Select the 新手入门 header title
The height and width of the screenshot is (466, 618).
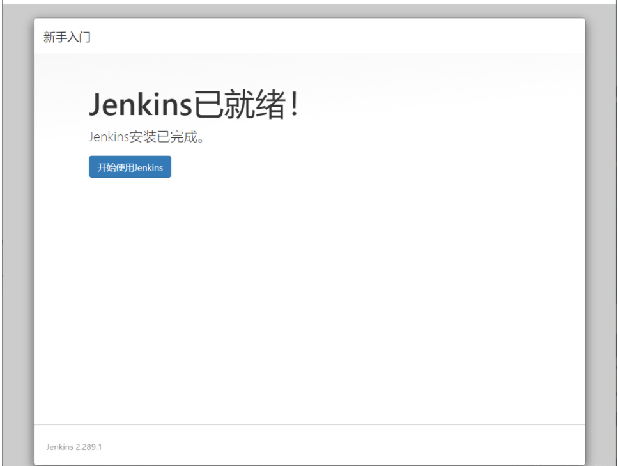click(67, 37)
